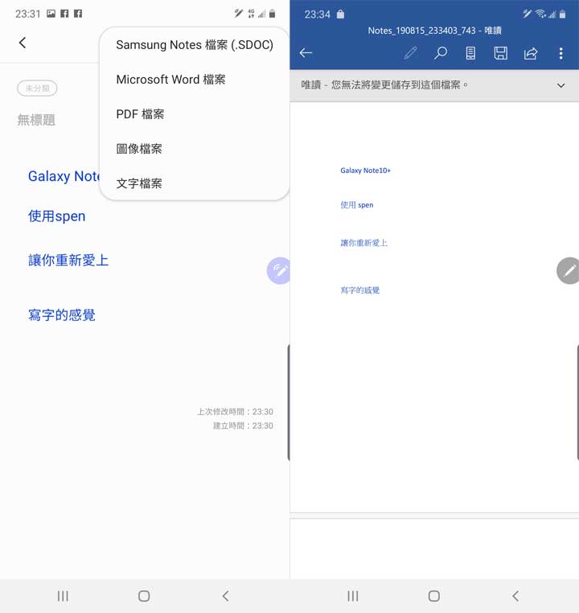Tap the 未分類 category tag
579x613 pixels.
[x=37, y=88]
